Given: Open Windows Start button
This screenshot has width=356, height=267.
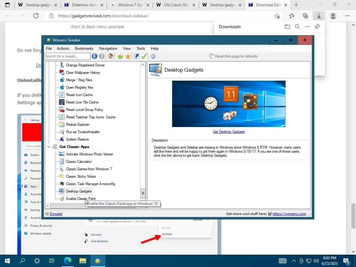Looking at the screenshot, I should click(7, 261).
